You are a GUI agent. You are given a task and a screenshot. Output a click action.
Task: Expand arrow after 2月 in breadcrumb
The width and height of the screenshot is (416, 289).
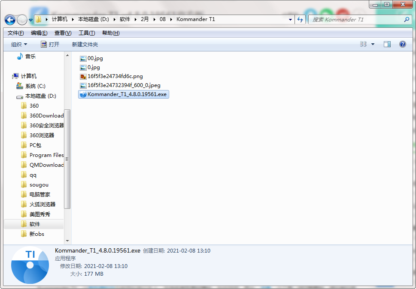pos(155,19)
